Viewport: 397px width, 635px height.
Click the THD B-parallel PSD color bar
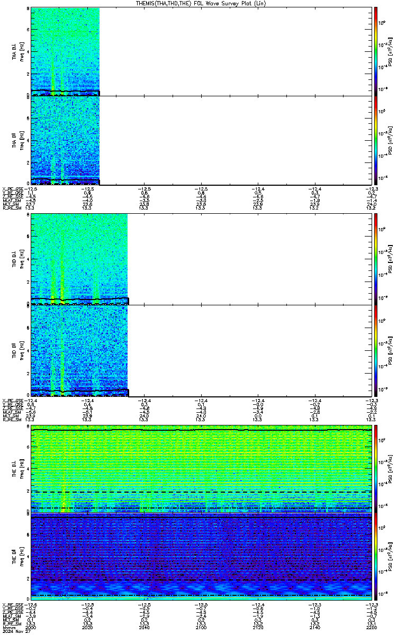(375, 351)
